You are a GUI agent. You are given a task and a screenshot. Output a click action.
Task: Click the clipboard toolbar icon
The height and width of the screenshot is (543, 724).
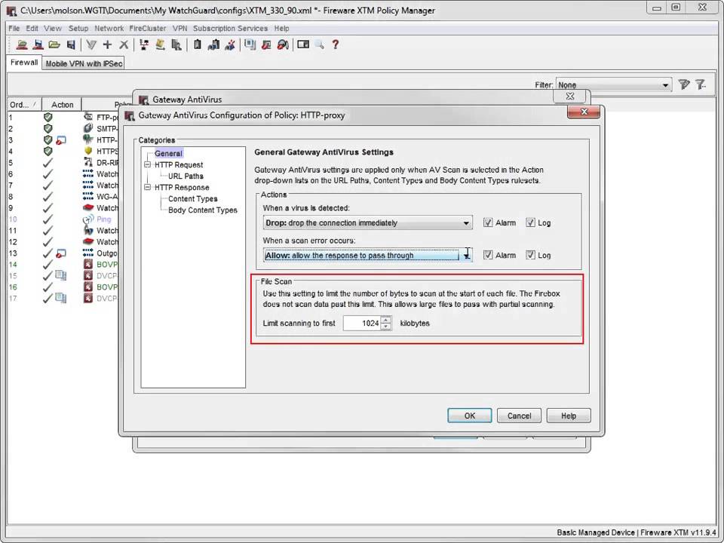pos(198,44)
